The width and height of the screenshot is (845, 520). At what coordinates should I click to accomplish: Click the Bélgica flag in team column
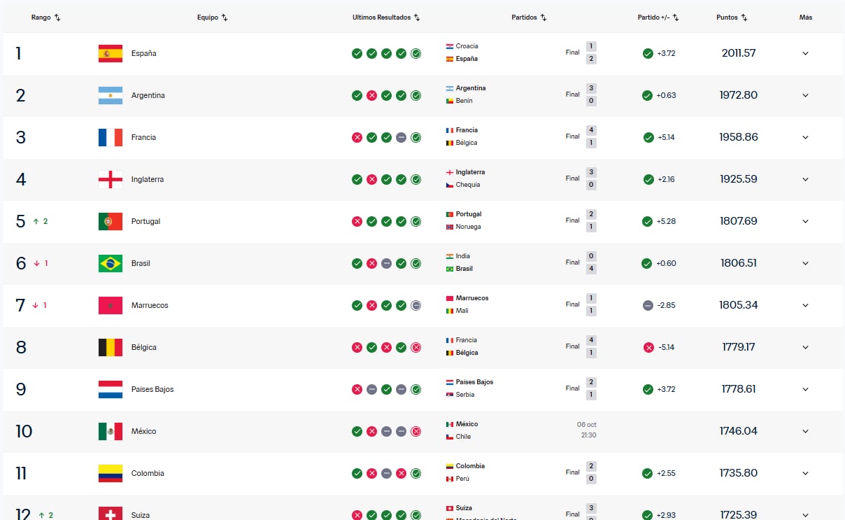pyautogui.click(x=111, y=347)
